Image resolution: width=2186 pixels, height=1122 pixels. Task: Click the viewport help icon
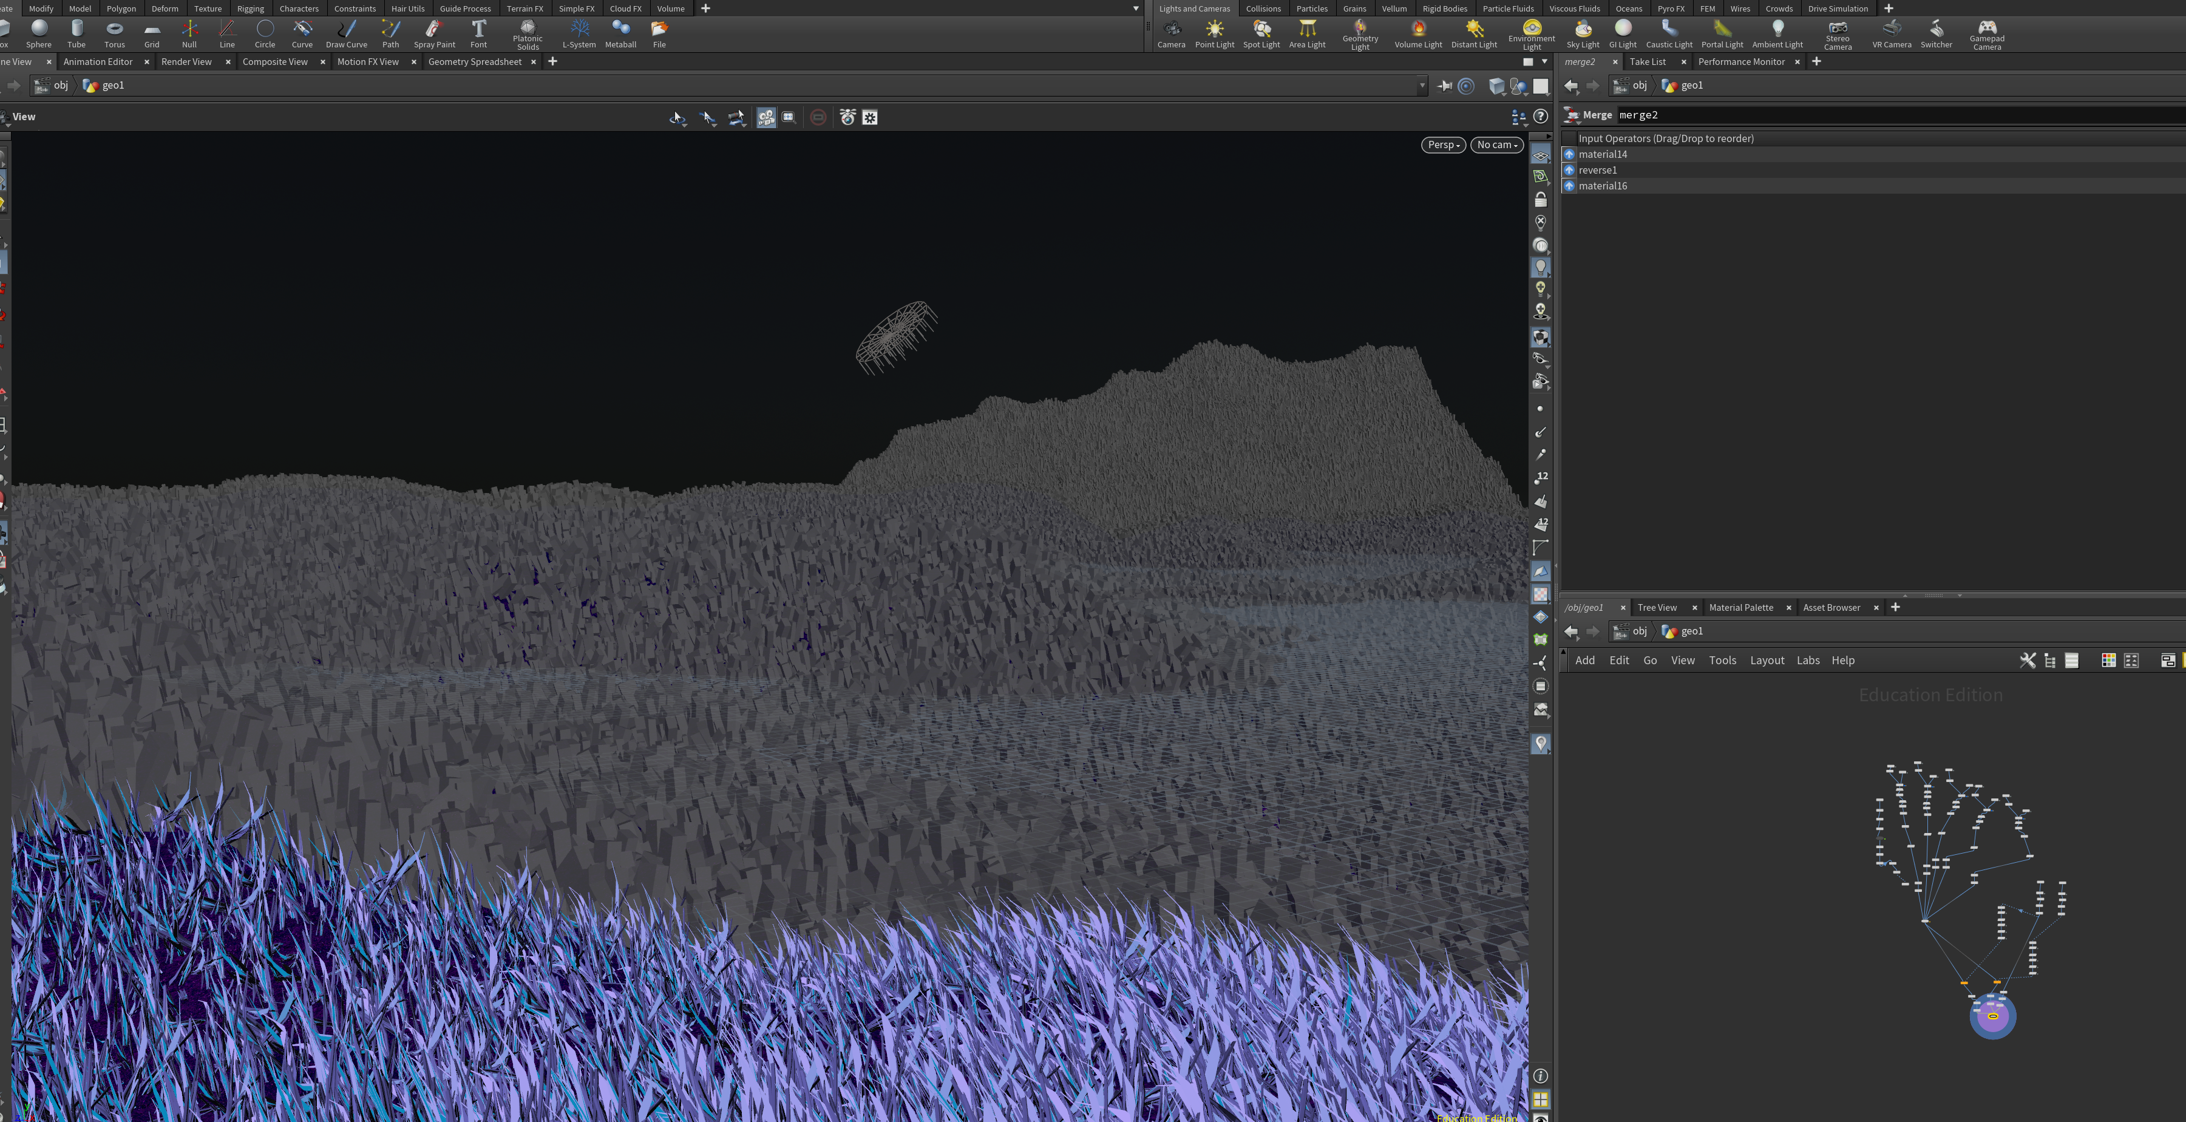1541,117
